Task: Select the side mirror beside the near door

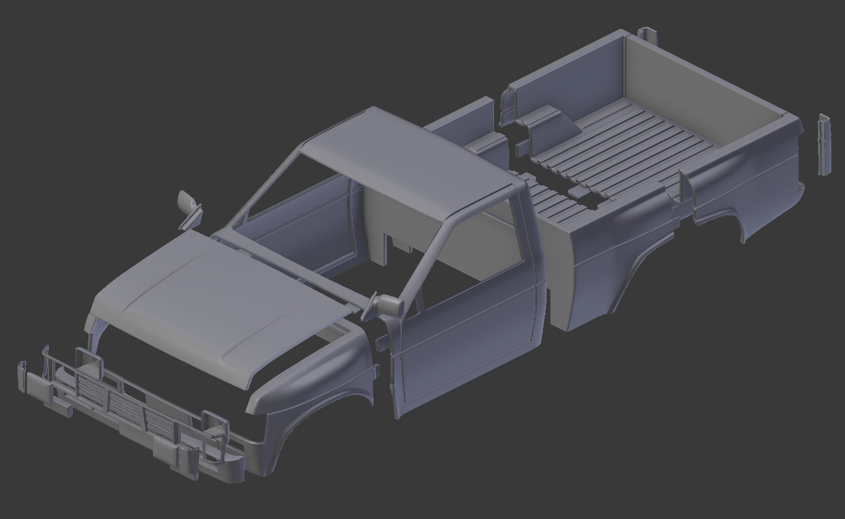Action: point(385,306)
